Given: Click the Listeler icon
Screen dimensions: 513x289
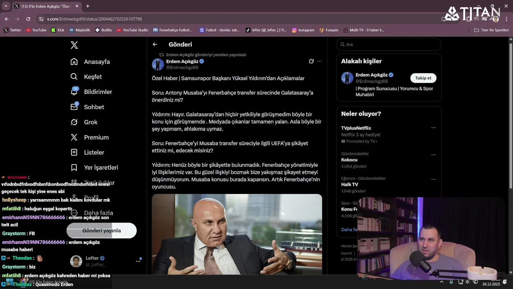Looking at the screenshot, I should (x=74, y=153).
